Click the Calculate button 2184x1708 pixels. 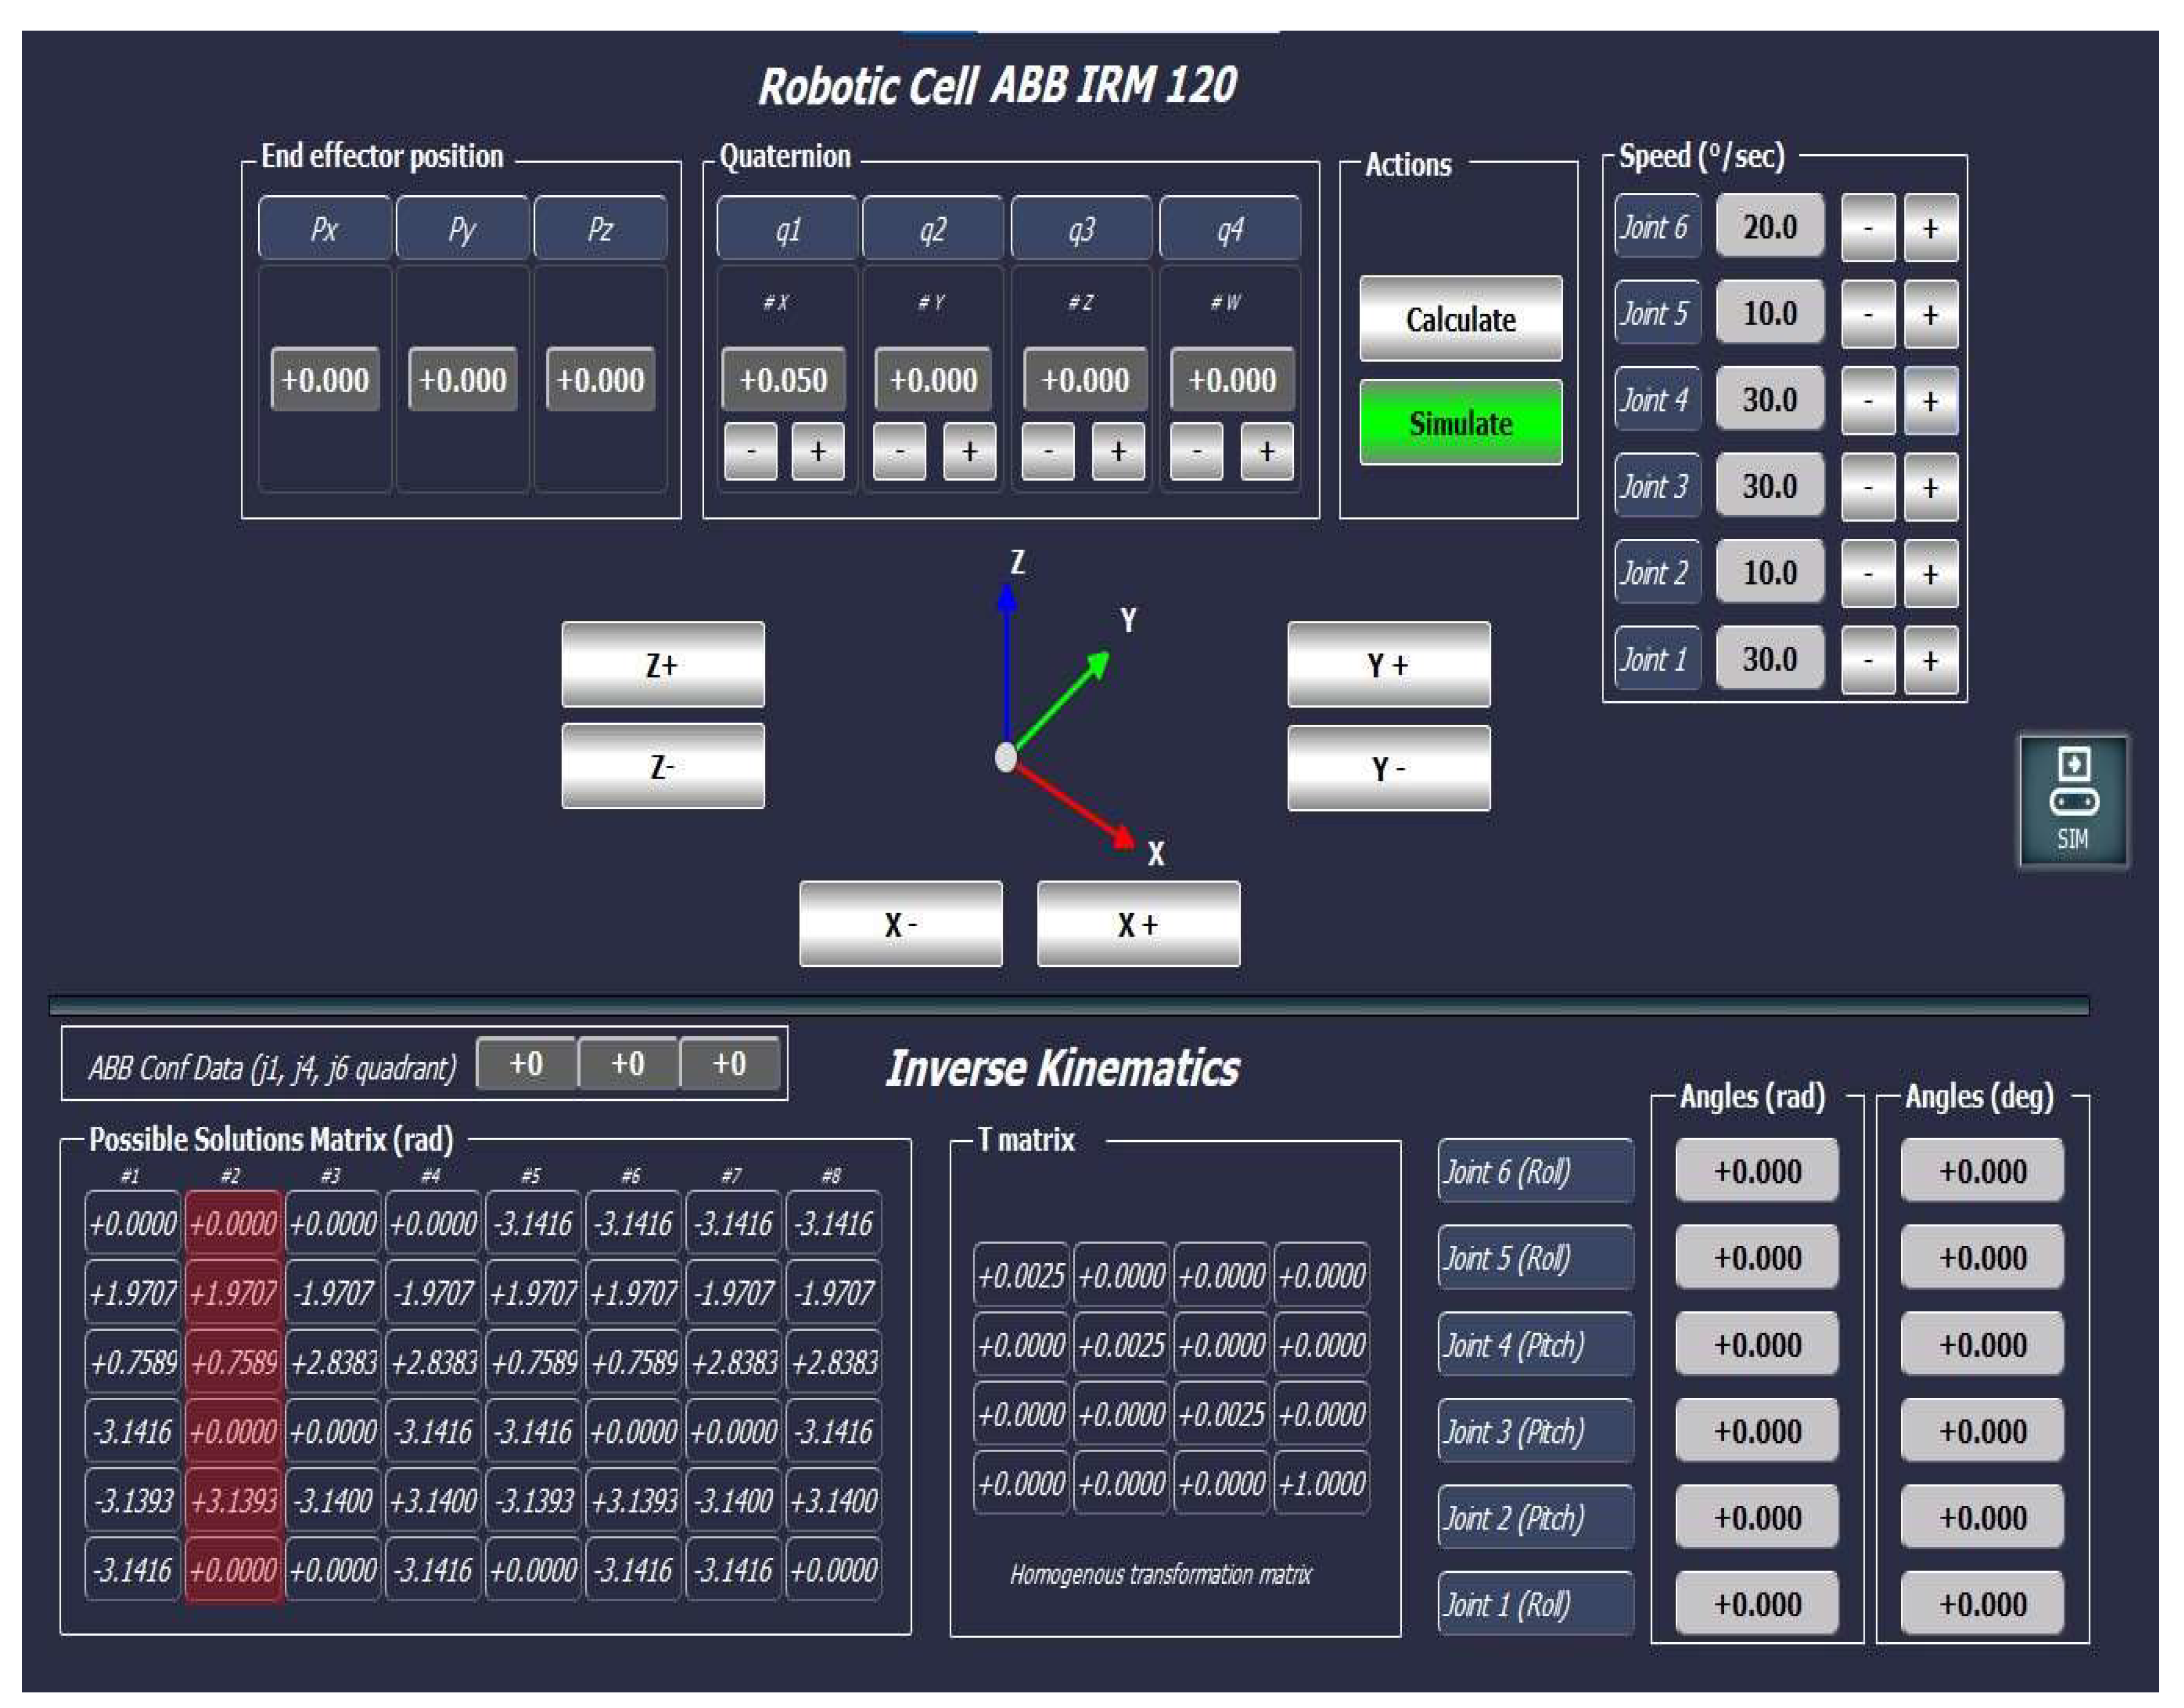(1460, 319)
